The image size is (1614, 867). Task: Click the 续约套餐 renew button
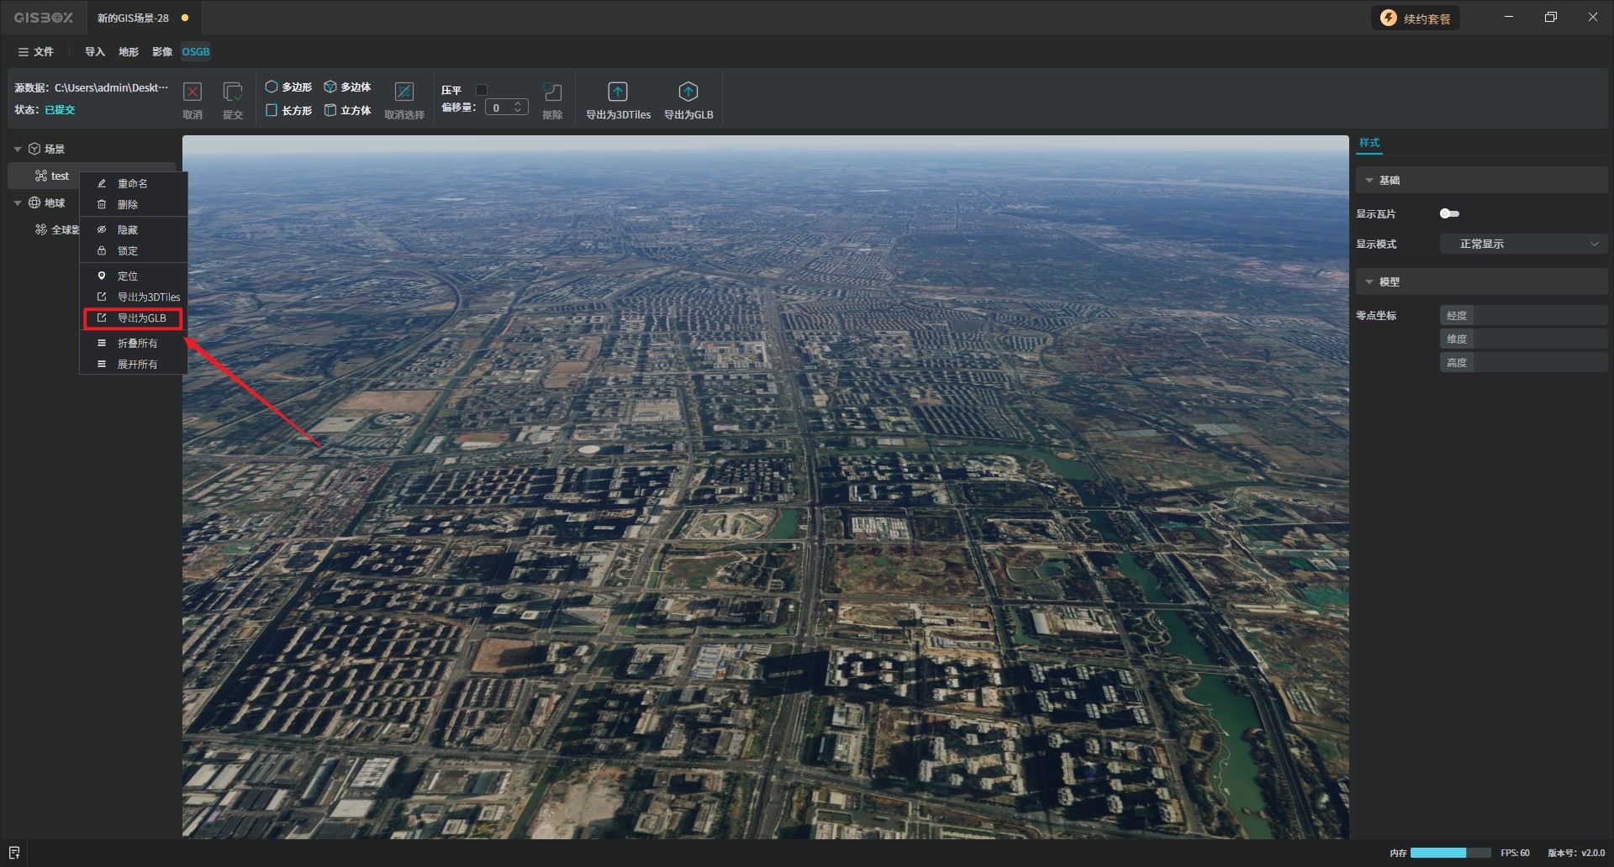1416,18
